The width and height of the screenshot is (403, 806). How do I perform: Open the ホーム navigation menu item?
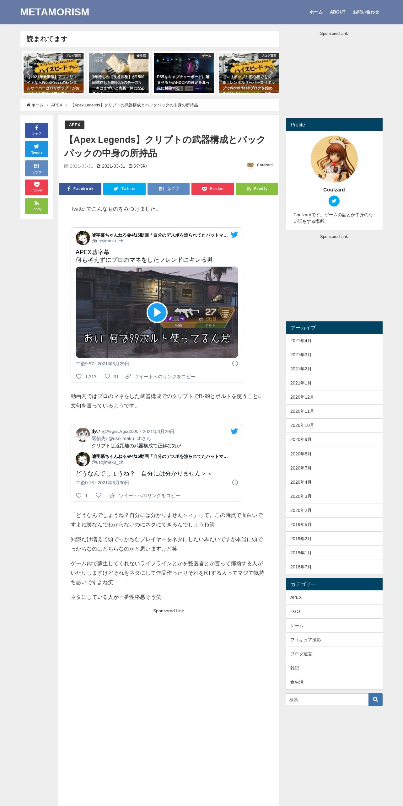coord(316,12)
